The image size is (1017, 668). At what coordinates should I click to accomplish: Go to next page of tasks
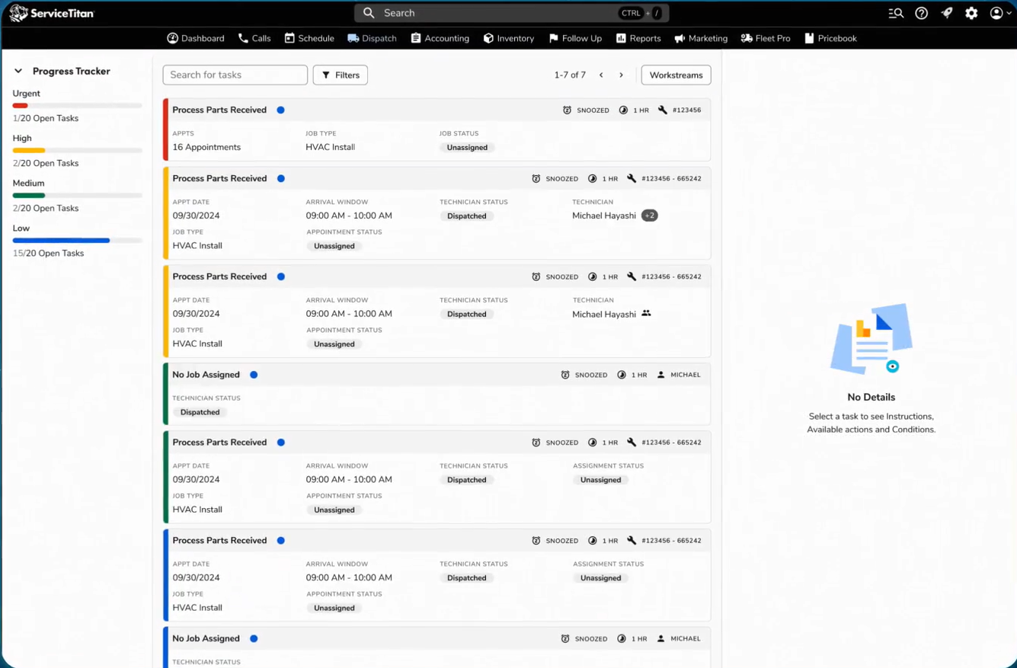pos(621,75)
